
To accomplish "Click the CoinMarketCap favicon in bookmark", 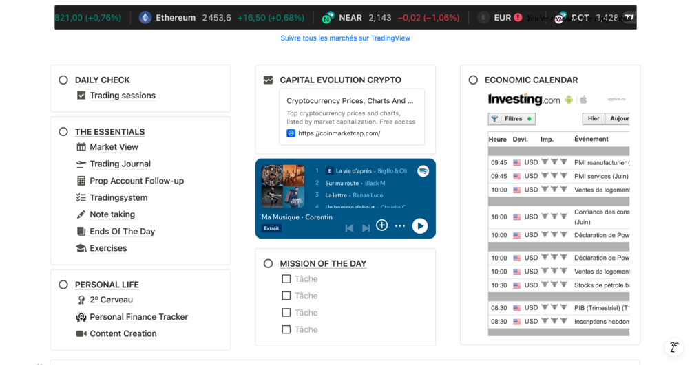I will pos(291,133).
